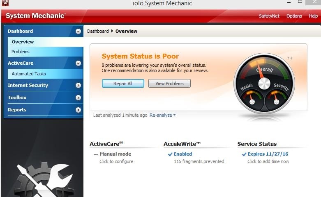The width and height of the screenshot is (321, 197).
Task: Click the wrench and screwdriver gear logo
Action: (x=45, y=180)
